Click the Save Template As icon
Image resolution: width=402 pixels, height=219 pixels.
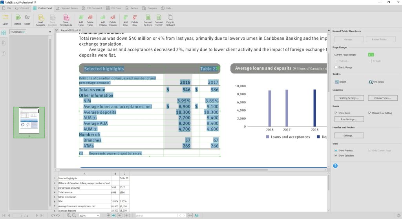[66, 18]
